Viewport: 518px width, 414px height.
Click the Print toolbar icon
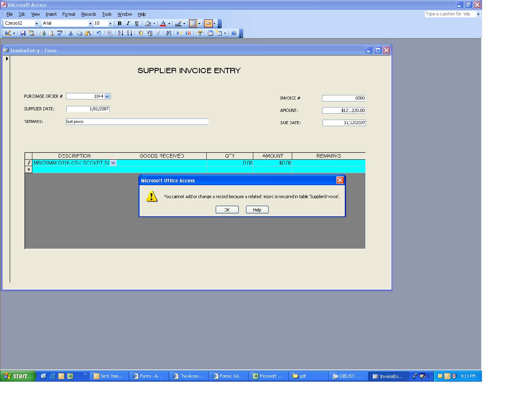[42, 33]
